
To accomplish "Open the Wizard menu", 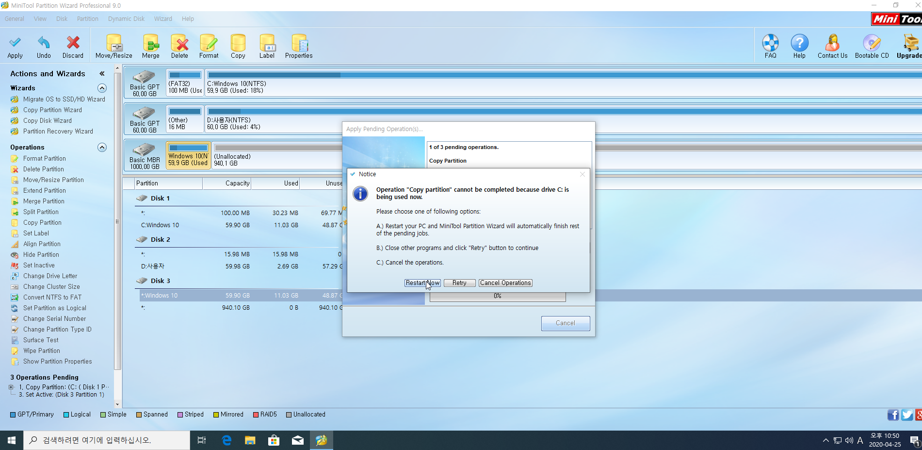I will (163, 19).
